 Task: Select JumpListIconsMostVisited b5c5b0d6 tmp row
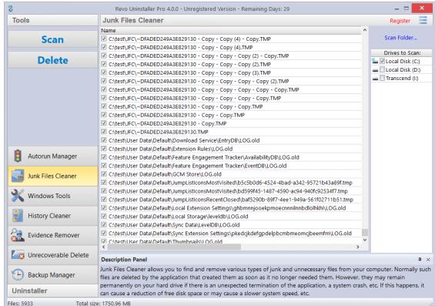(x=231, y=183)
